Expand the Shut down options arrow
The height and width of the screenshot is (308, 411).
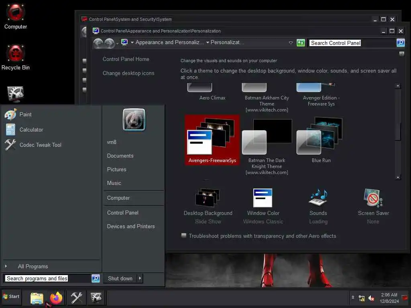click(140, 278)
